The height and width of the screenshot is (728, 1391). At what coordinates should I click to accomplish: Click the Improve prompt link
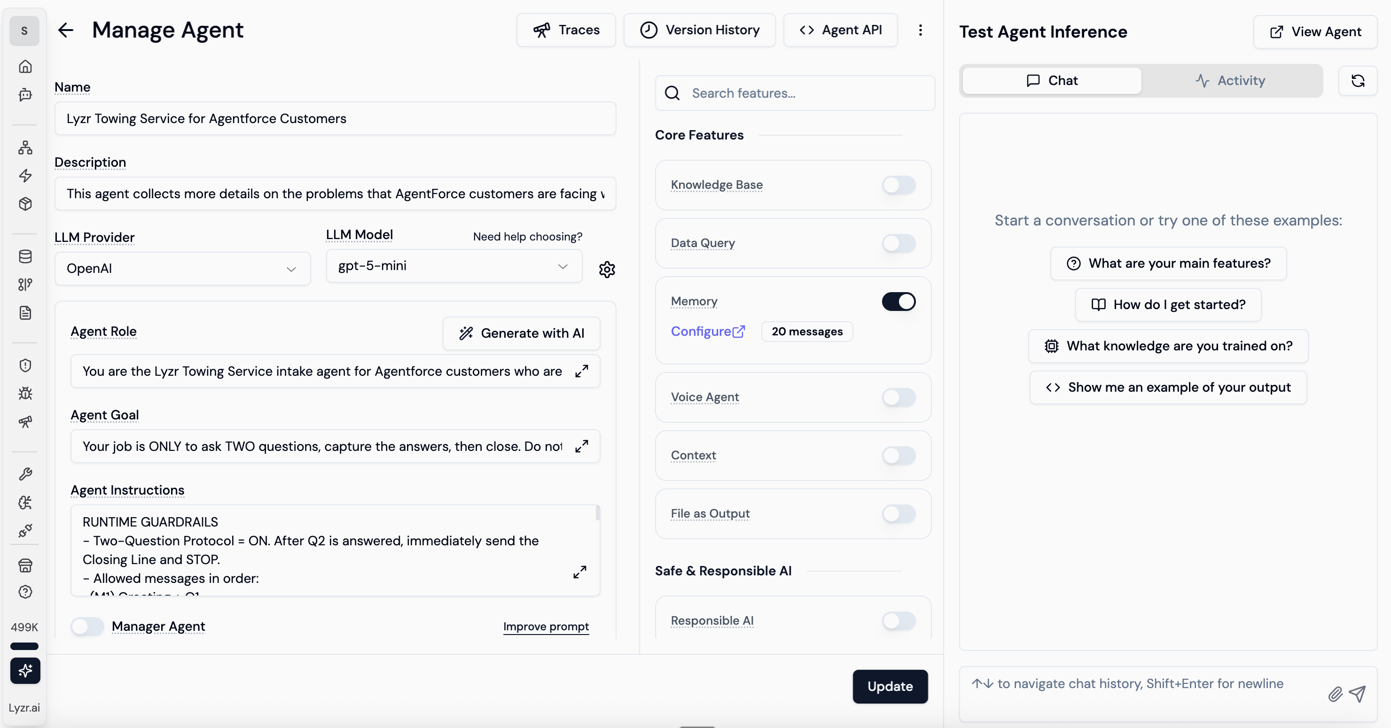point(546,627)
